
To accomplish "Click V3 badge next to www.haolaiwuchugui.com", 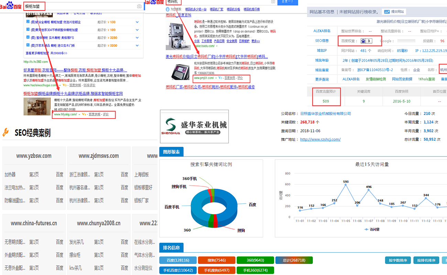I will click(x=65, y=85).
